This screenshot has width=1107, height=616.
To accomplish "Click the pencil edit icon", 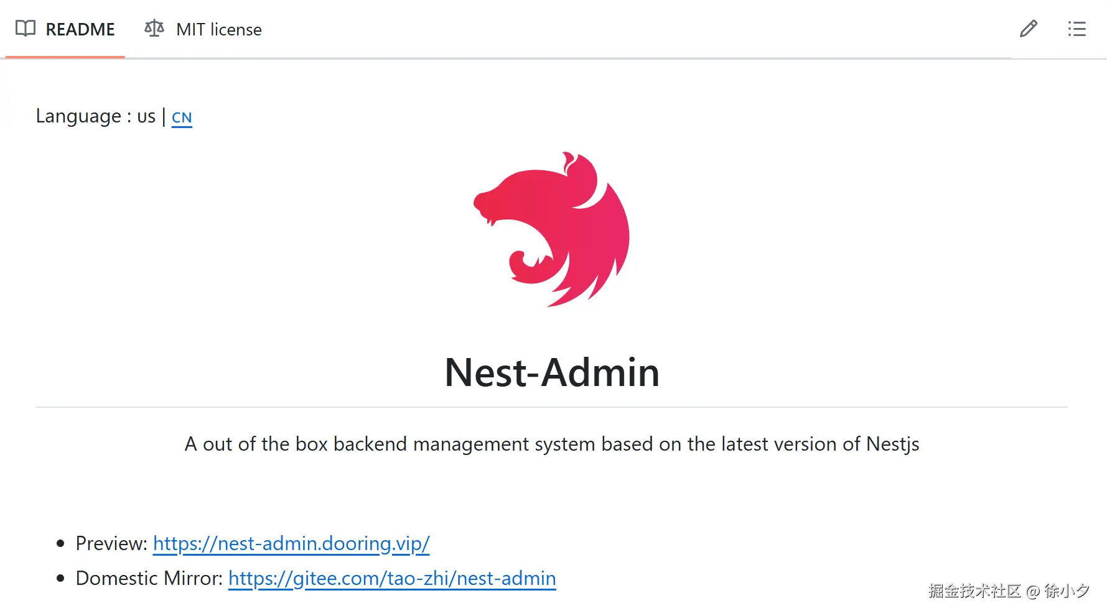I will pos(1029,29).
